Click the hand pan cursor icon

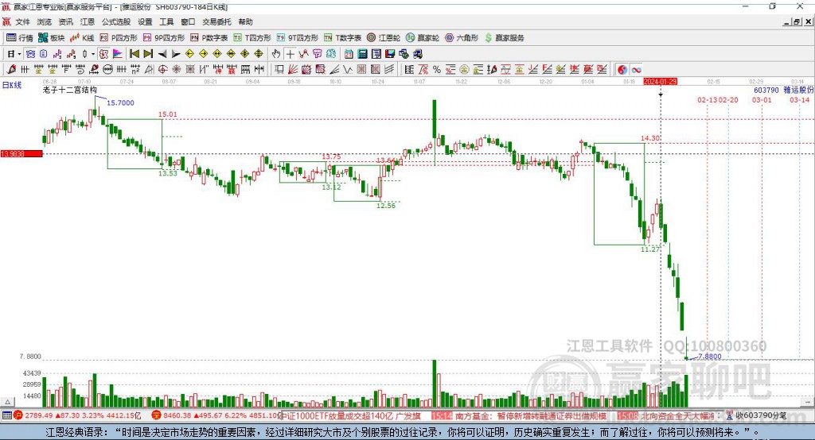pyautogui.click(x=276, y=54)
